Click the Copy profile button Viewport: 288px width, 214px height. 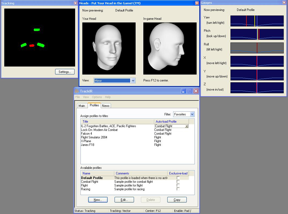(177, 200)
